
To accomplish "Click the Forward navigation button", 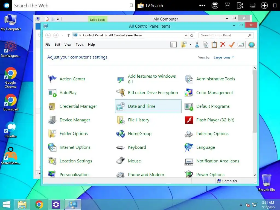I will click(56, 35).
